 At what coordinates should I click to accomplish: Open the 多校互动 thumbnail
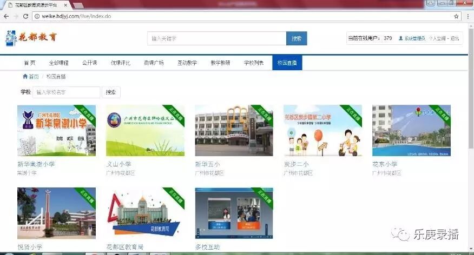[234, 213]
